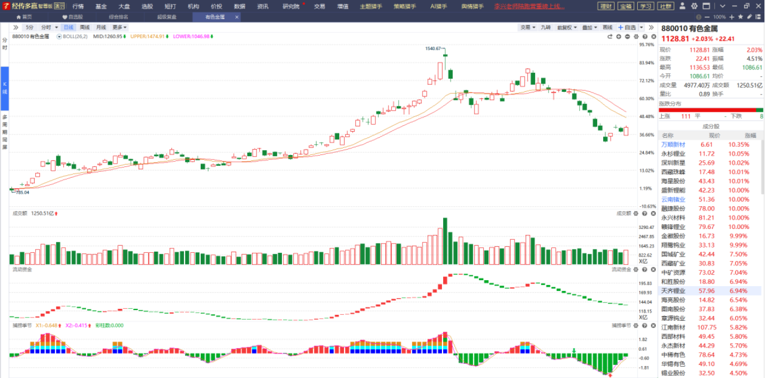
Task: Open the 前复权 adjustment dropdown
Action: 568,28
